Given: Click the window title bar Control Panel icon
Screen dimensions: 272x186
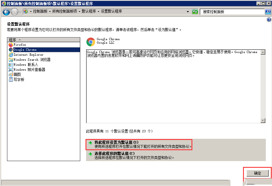Looking at the screenshot, I should [x=4, y=4].
